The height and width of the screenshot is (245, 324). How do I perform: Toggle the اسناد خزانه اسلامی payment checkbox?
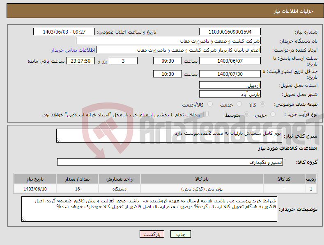click(x=206, y=114)
